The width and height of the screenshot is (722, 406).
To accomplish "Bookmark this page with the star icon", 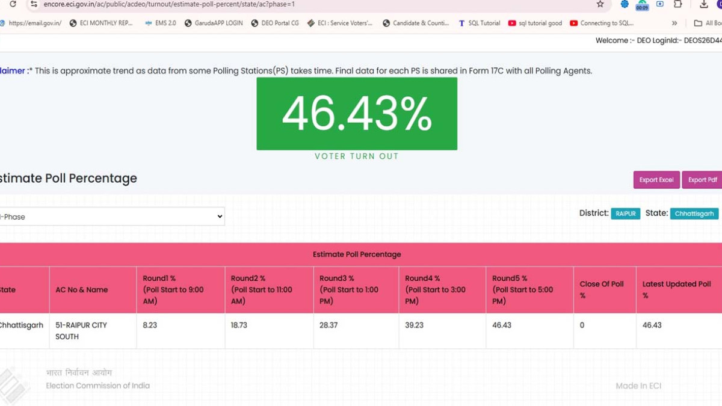I will click(600, 4).
